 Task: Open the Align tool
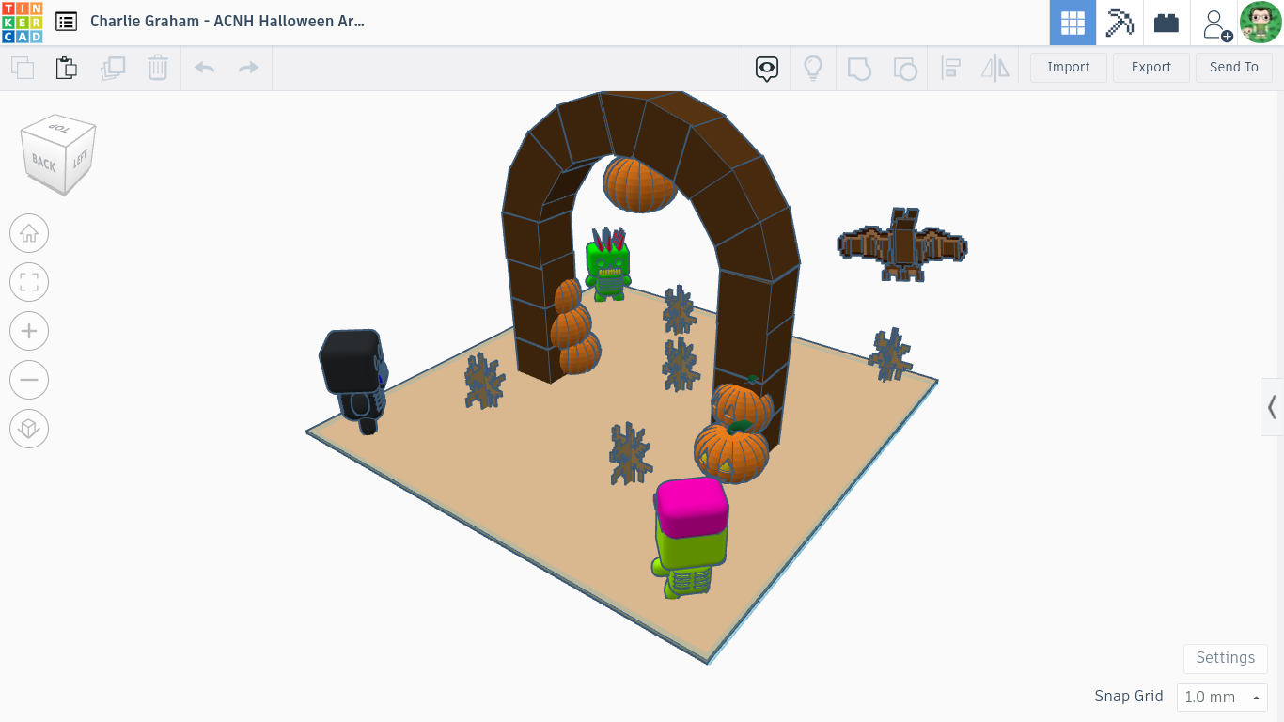(950, 68)
